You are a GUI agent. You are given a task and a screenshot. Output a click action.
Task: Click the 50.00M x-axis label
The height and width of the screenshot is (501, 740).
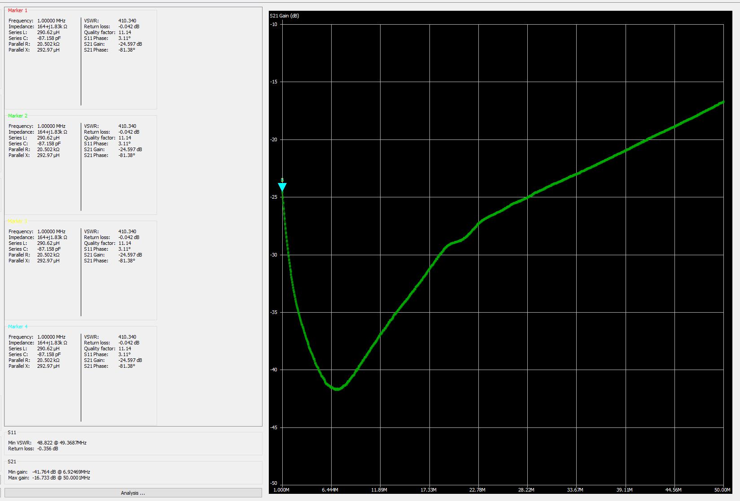(x=722, y=490)
